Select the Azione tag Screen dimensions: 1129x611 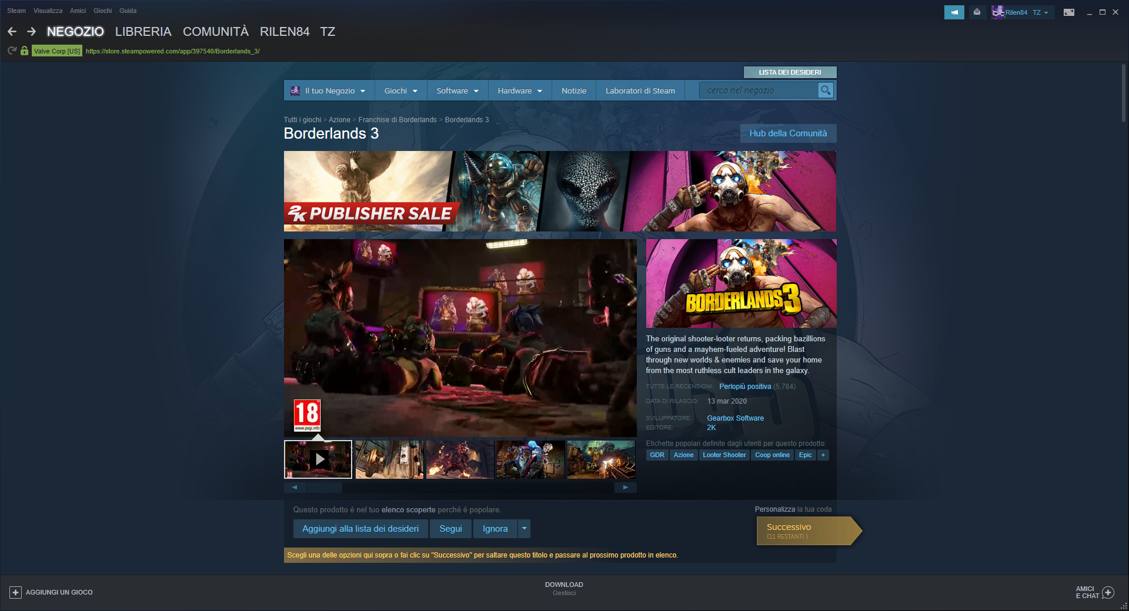coord(683,455)
